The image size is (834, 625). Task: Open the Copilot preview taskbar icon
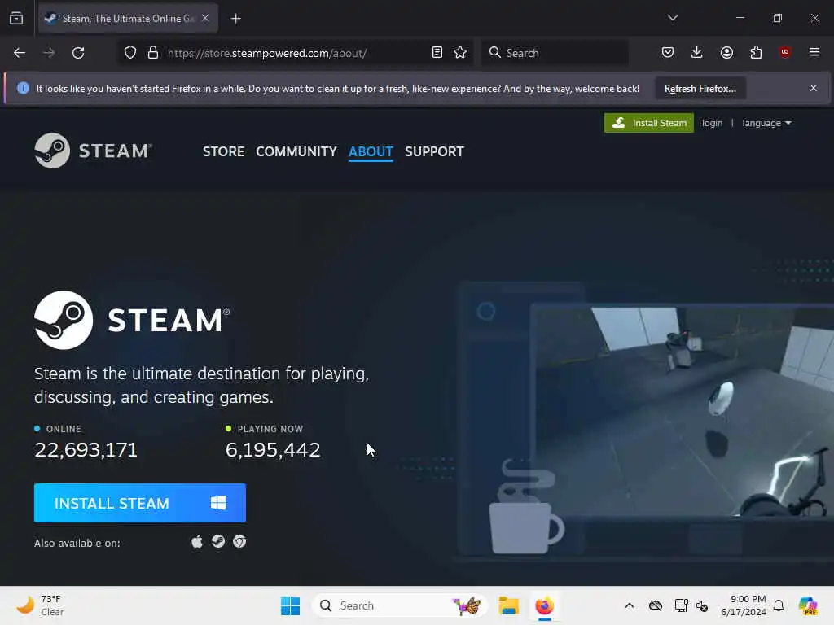click(x=808, y=605)
